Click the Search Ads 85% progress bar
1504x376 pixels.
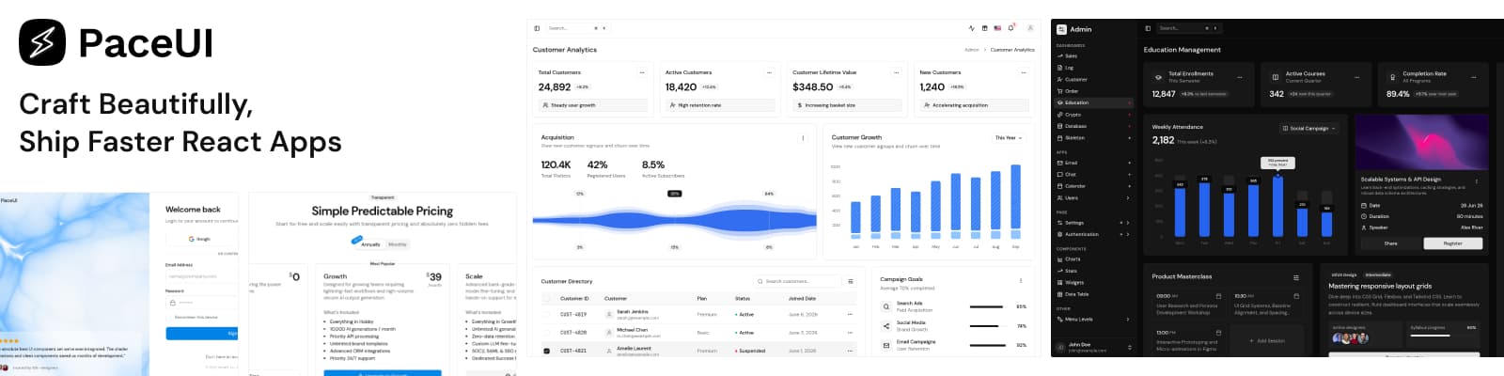coord(986,306)
